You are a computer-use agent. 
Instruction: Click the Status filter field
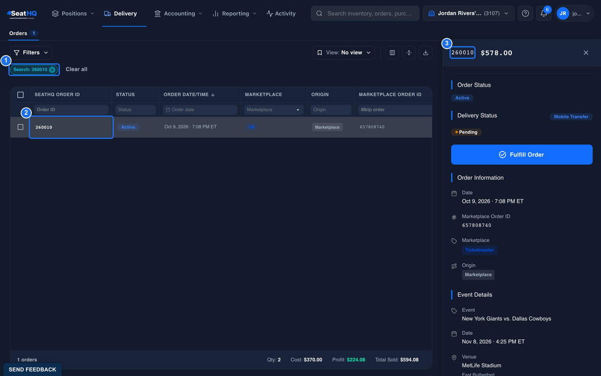[x=135, y=110]
